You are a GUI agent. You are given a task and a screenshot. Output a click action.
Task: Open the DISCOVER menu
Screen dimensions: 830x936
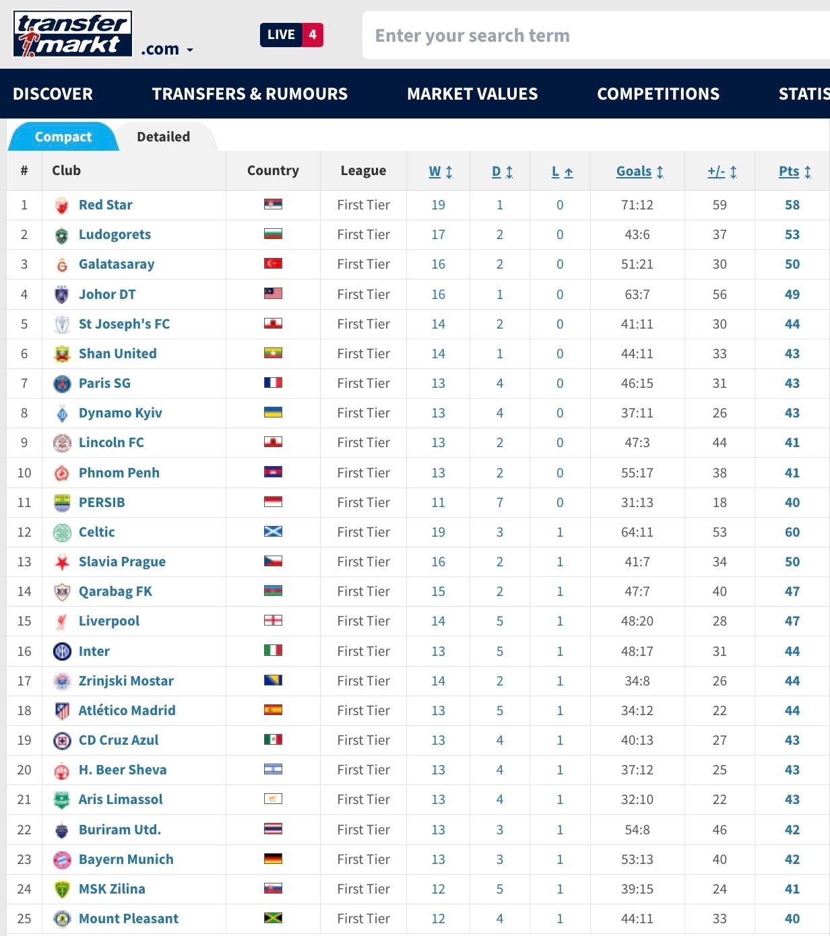click(53, 94)
